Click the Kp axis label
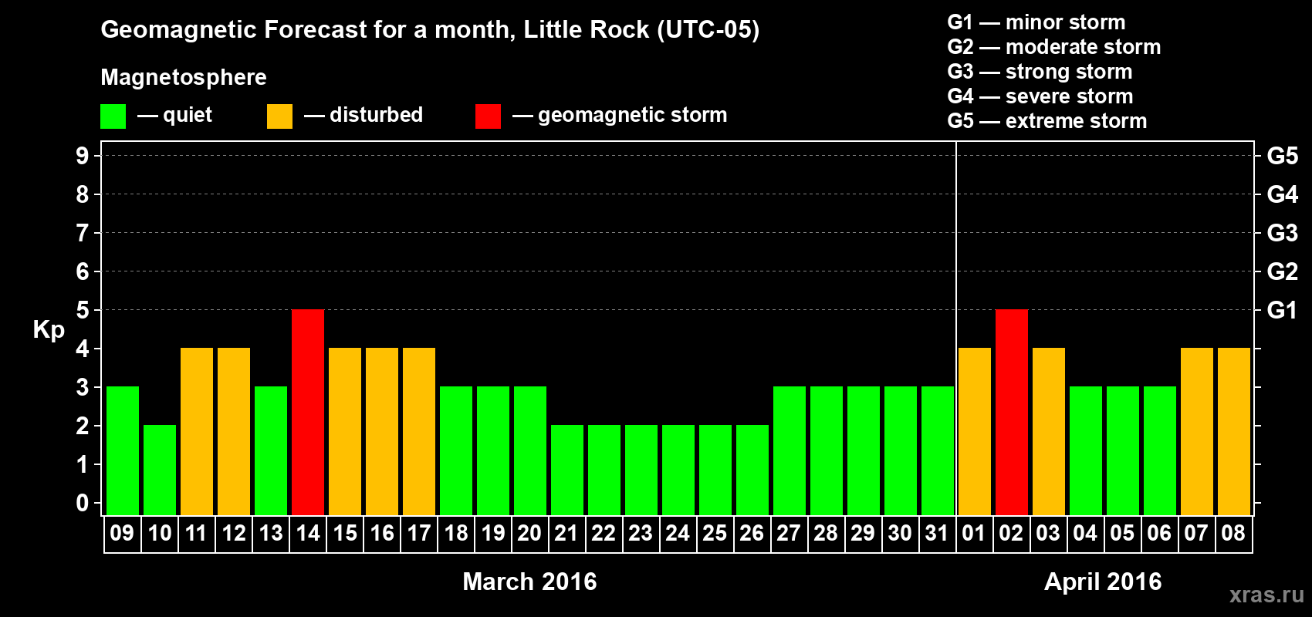Viewport: 1312px width, 617px height. (49, 330)
